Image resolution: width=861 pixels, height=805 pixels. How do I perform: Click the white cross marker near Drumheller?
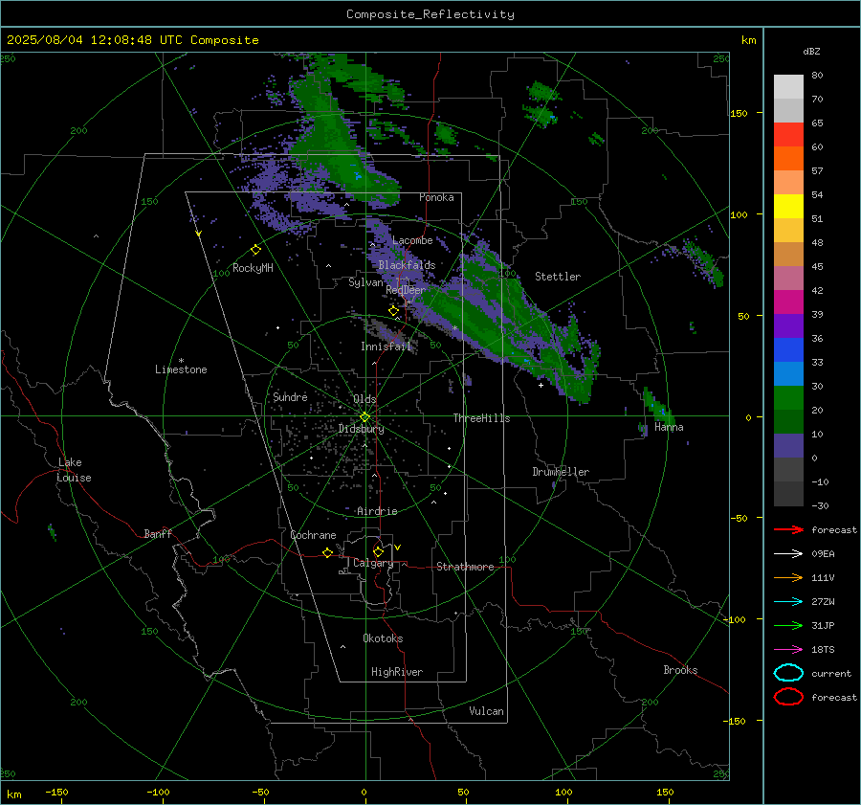point(541,385)
